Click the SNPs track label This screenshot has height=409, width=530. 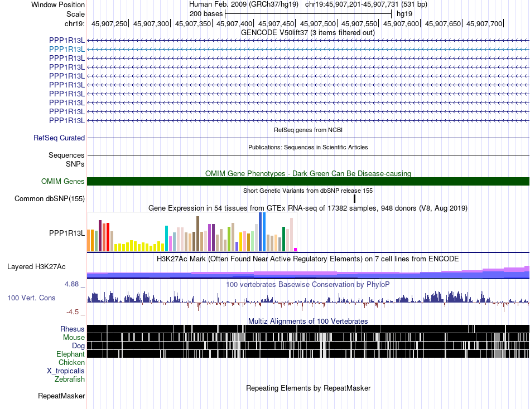(75, 164)
